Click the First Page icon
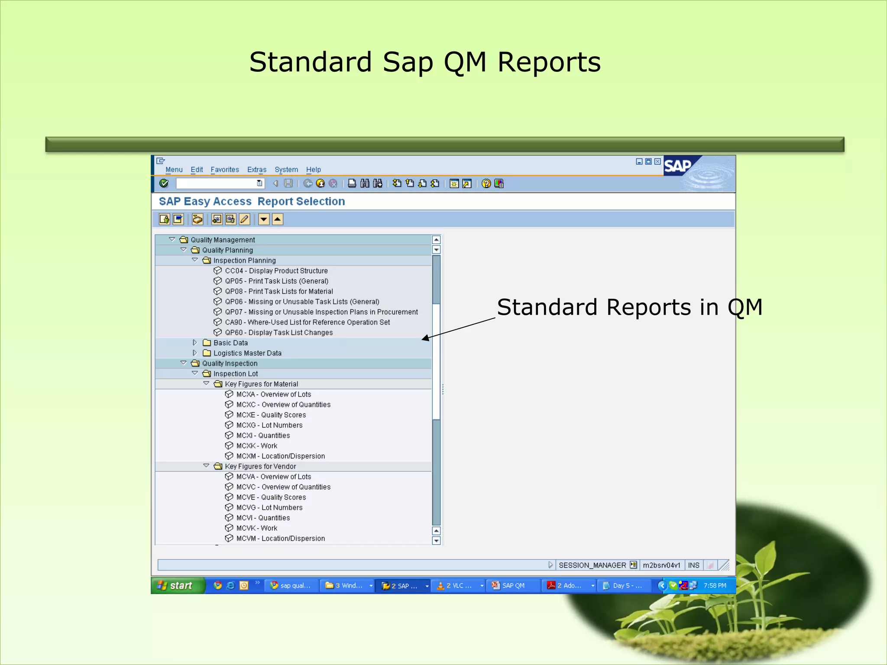 [x=397, y=184]
